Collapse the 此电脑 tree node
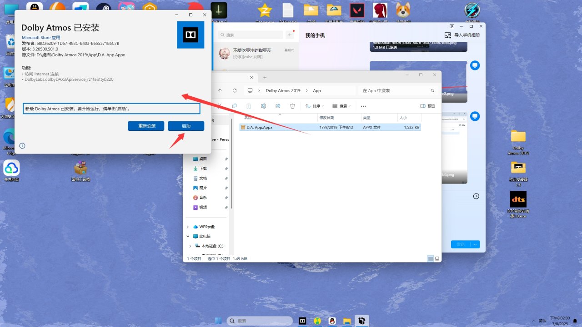 [188, 236]
